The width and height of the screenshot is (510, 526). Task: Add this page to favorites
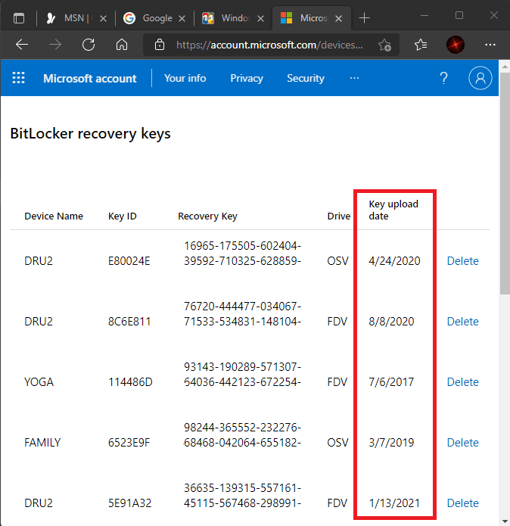[384, 45]
